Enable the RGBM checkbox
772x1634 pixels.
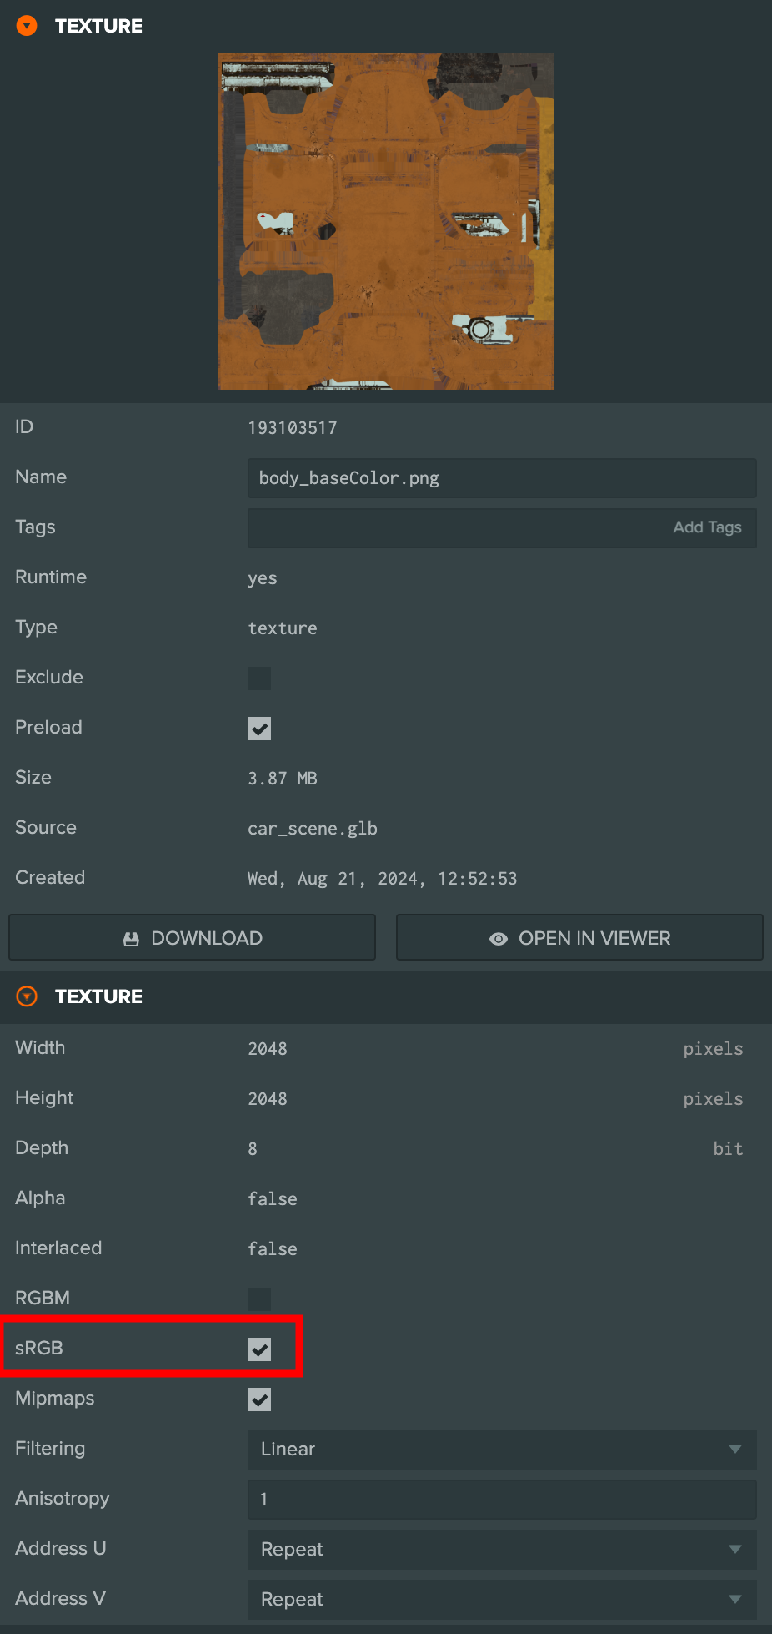(x=259, y=1299)
